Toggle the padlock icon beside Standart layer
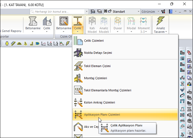 point(109,11)
